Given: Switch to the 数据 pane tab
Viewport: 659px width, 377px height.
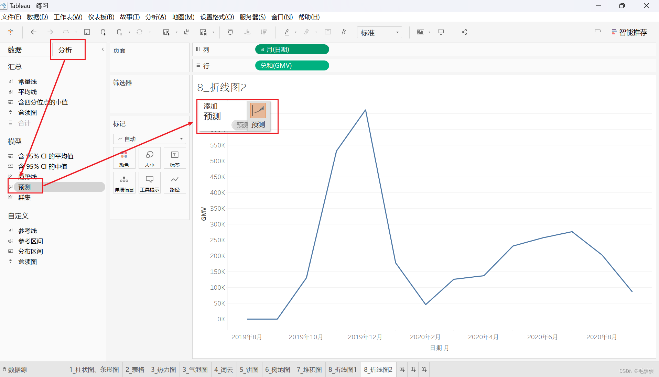Looking at the screenshot, I should tap(15, 50).
